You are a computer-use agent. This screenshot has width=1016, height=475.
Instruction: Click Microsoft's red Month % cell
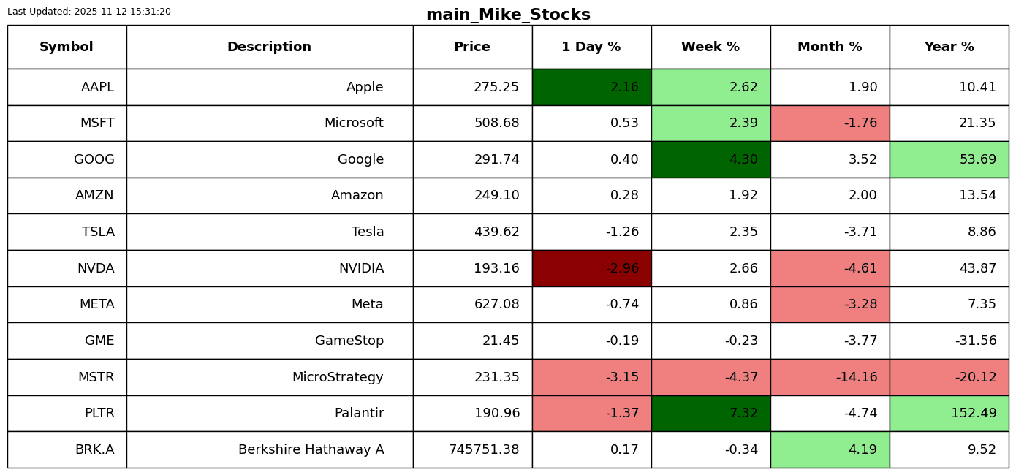830,123
